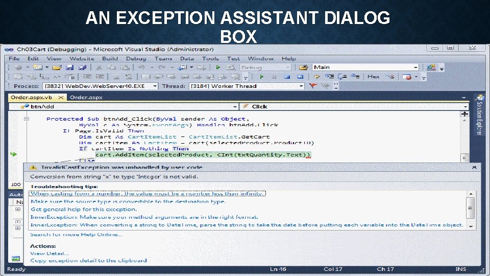Open Breakpoints icon dropdown arrow

pos(416,77)
